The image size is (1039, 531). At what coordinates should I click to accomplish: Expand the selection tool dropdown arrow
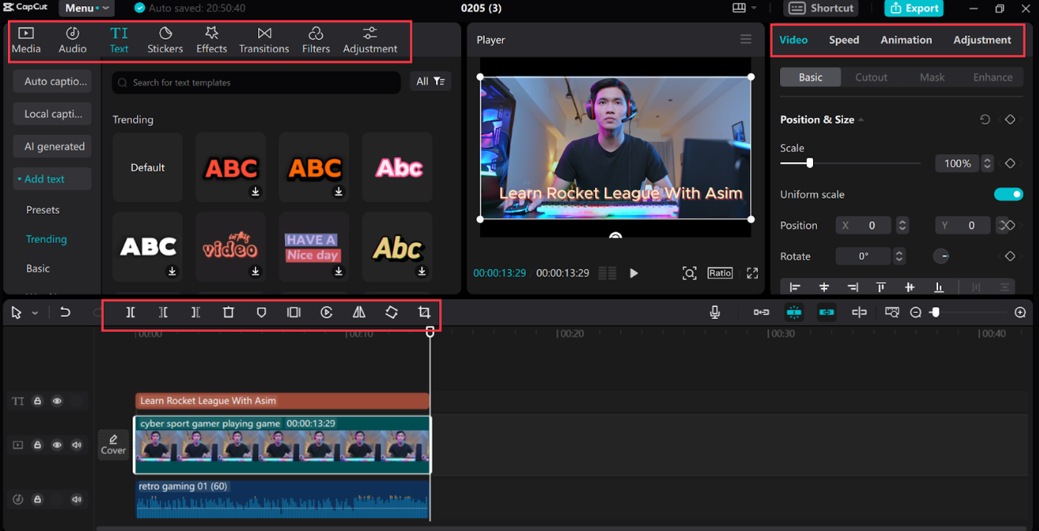pos(35,313)
